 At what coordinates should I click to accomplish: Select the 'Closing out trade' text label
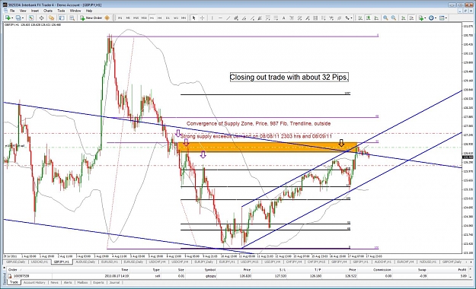[x=289, y=77]
